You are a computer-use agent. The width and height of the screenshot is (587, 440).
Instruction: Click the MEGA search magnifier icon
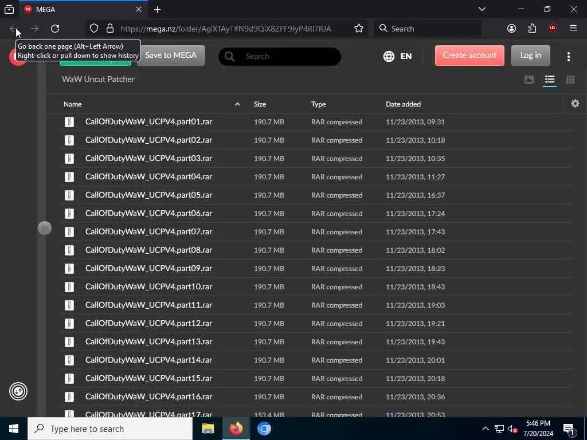[x=229, y=57]
